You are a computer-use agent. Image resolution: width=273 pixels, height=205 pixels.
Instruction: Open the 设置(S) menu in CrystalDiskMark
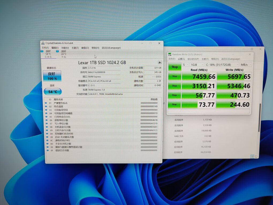(x=181, y=59)
